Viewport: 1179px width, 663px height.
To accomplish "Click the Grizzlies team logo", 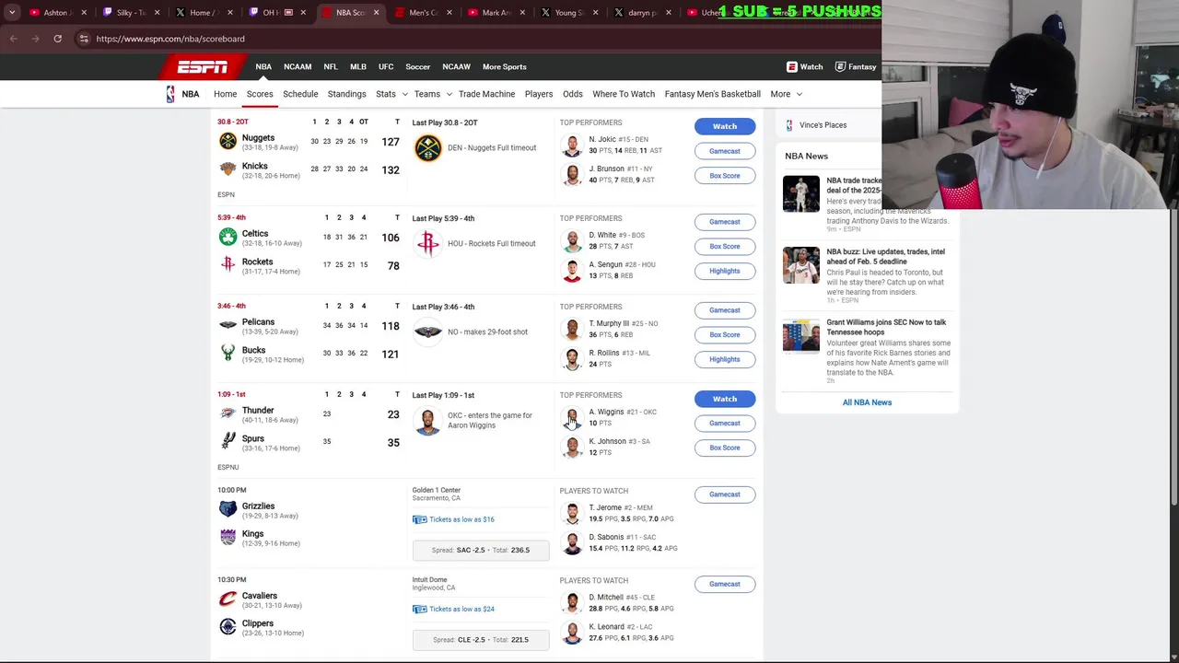I will 228,509.
